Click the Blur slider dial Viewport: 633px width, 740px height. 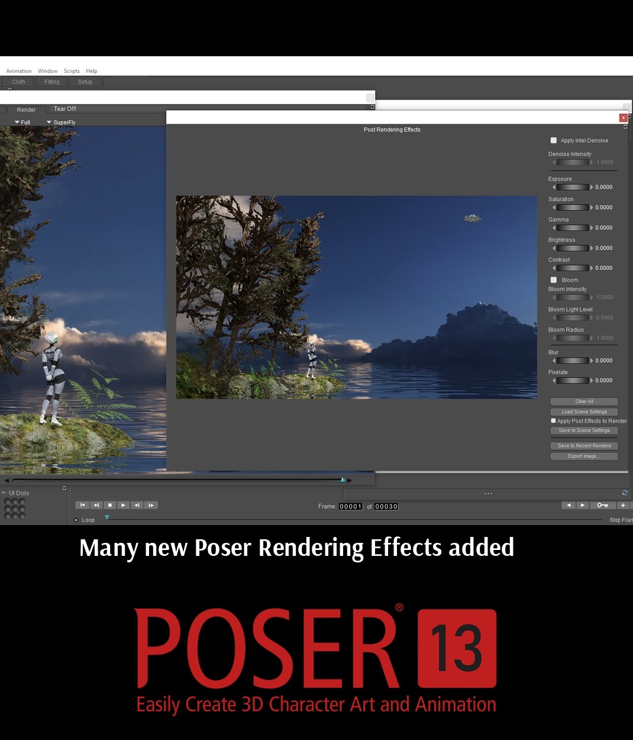point(573,361)
